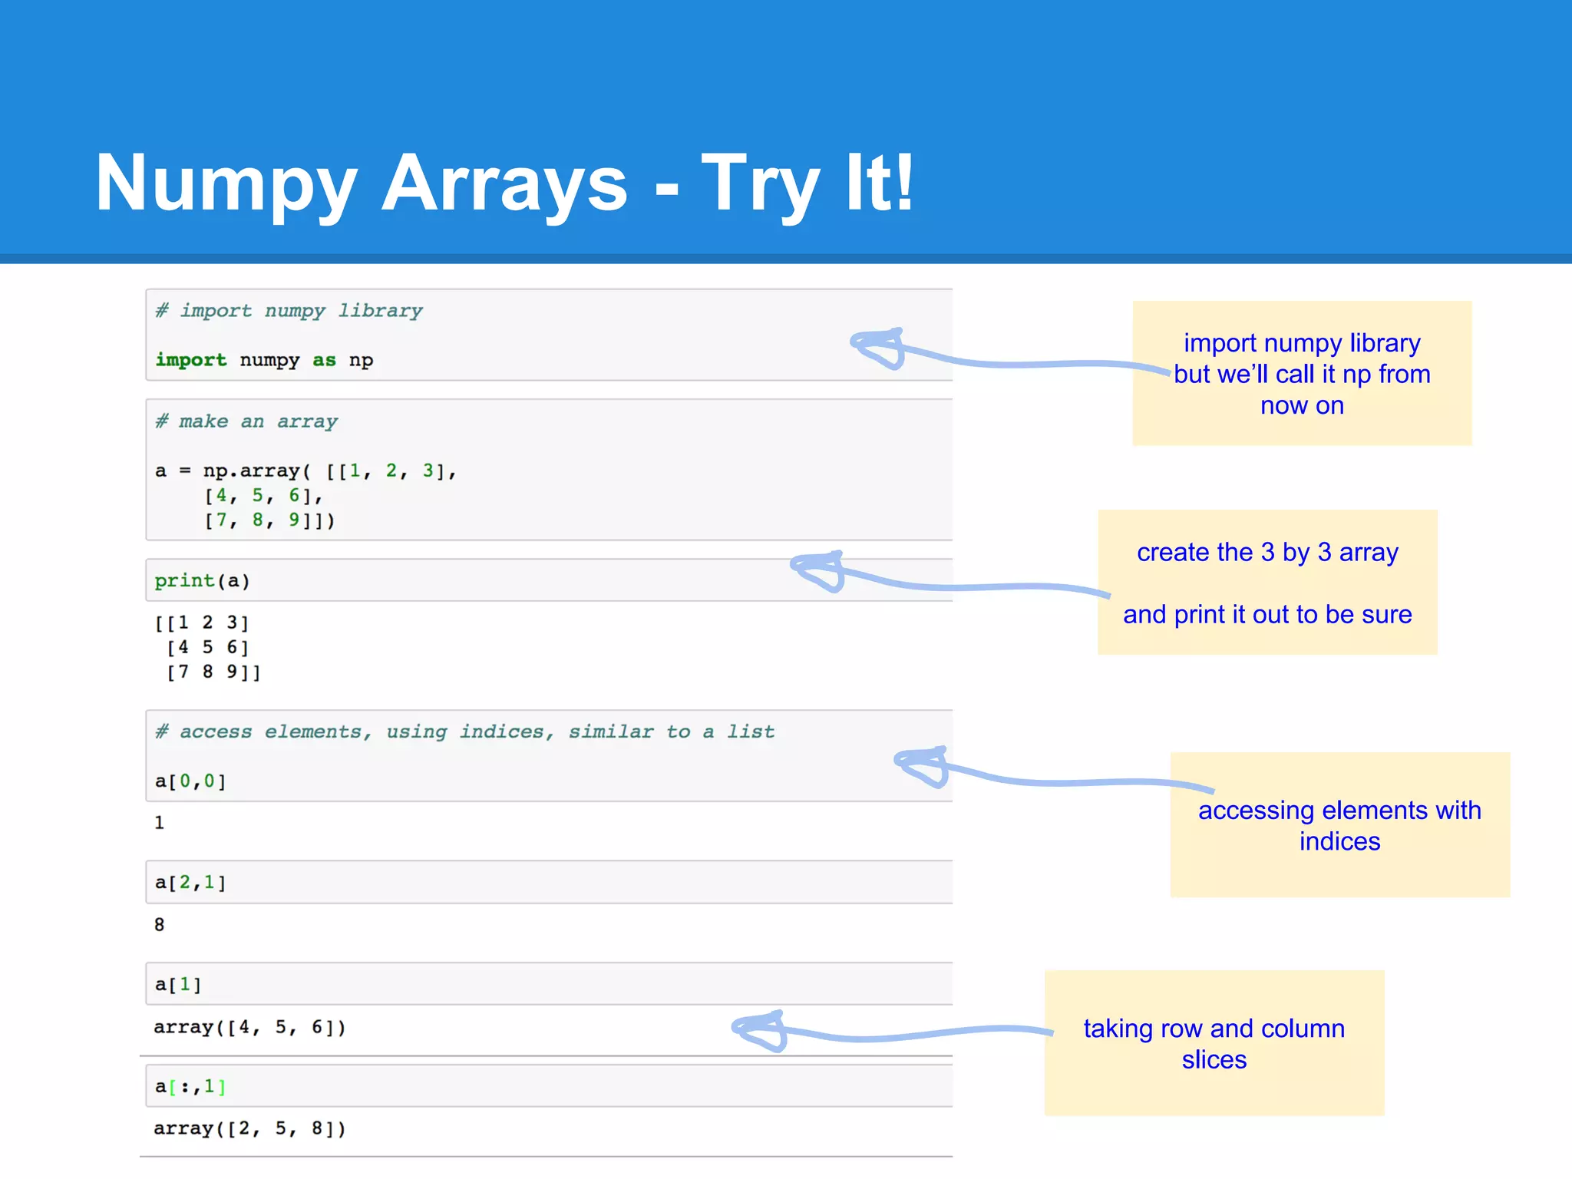Select the output 'array([4, 5, 6])'
This screenshot has width=1572, height=1179.
(x=250, y=1027)
